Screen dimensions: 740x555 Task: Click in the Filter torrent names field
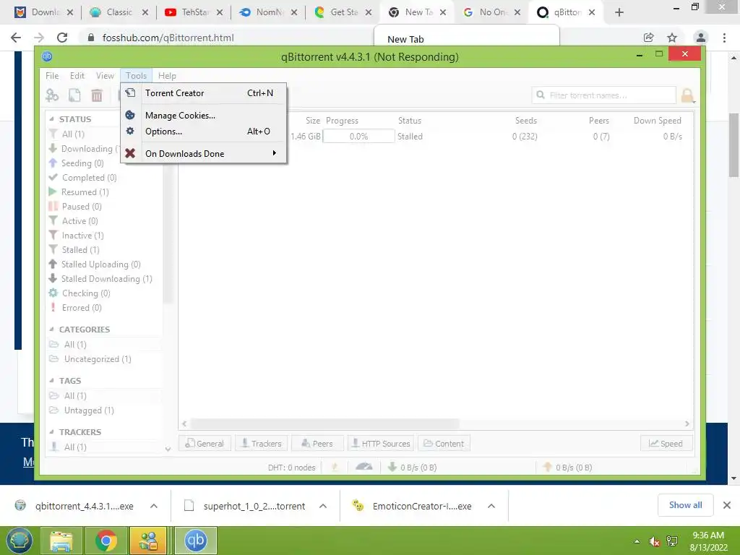click(x=603, y=95)
